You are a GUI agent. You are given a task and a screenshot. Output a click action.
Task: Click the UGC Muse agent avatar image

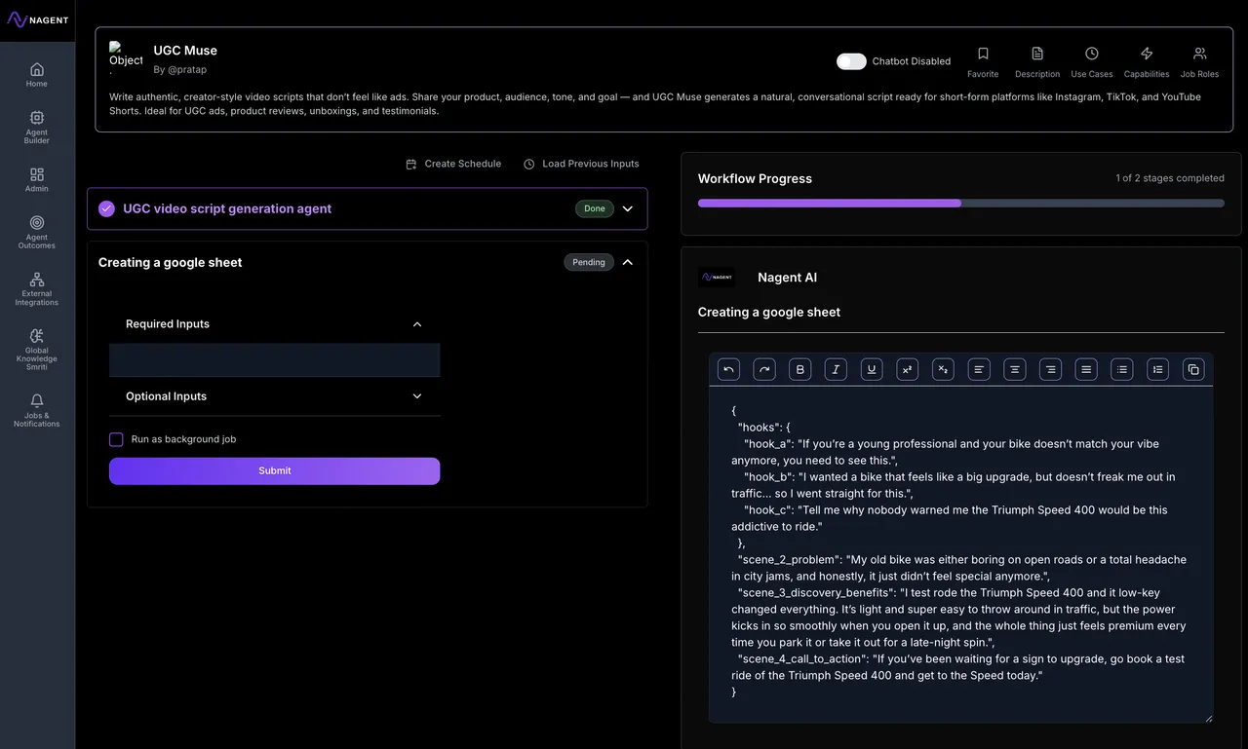tap(126, 57)
